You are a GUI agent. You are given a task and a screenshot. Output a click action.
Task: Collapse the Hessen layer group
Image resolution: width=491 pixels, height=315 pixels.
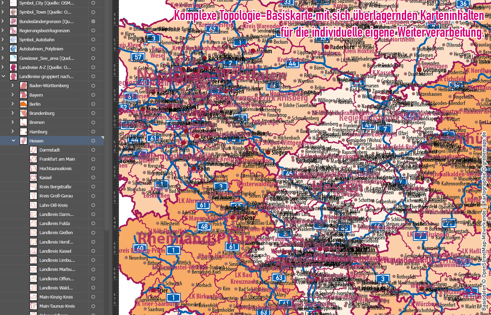point(13,140)
